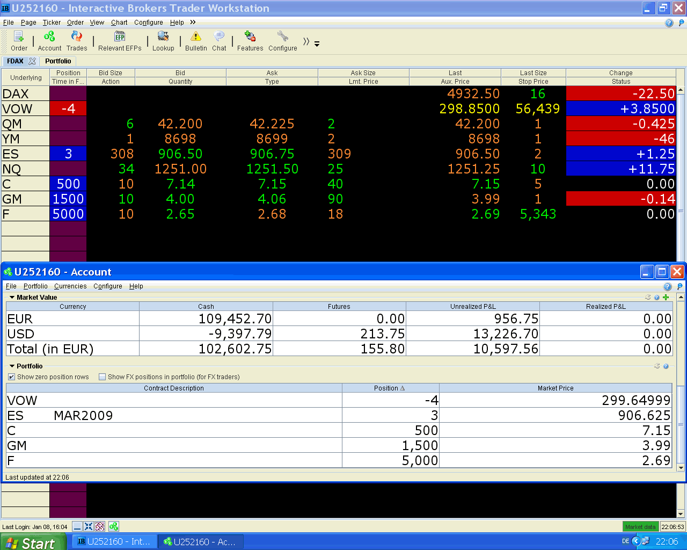This screenshot has width=687, height=550.
Task: Click the VOW last price 298.8500
Action: click(x=469, y=108)
